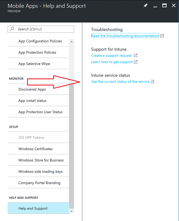The height and width of the screenshot is (221, 179).
Task: Click the MONITOR section heading
Action: [x=16, y=79]
